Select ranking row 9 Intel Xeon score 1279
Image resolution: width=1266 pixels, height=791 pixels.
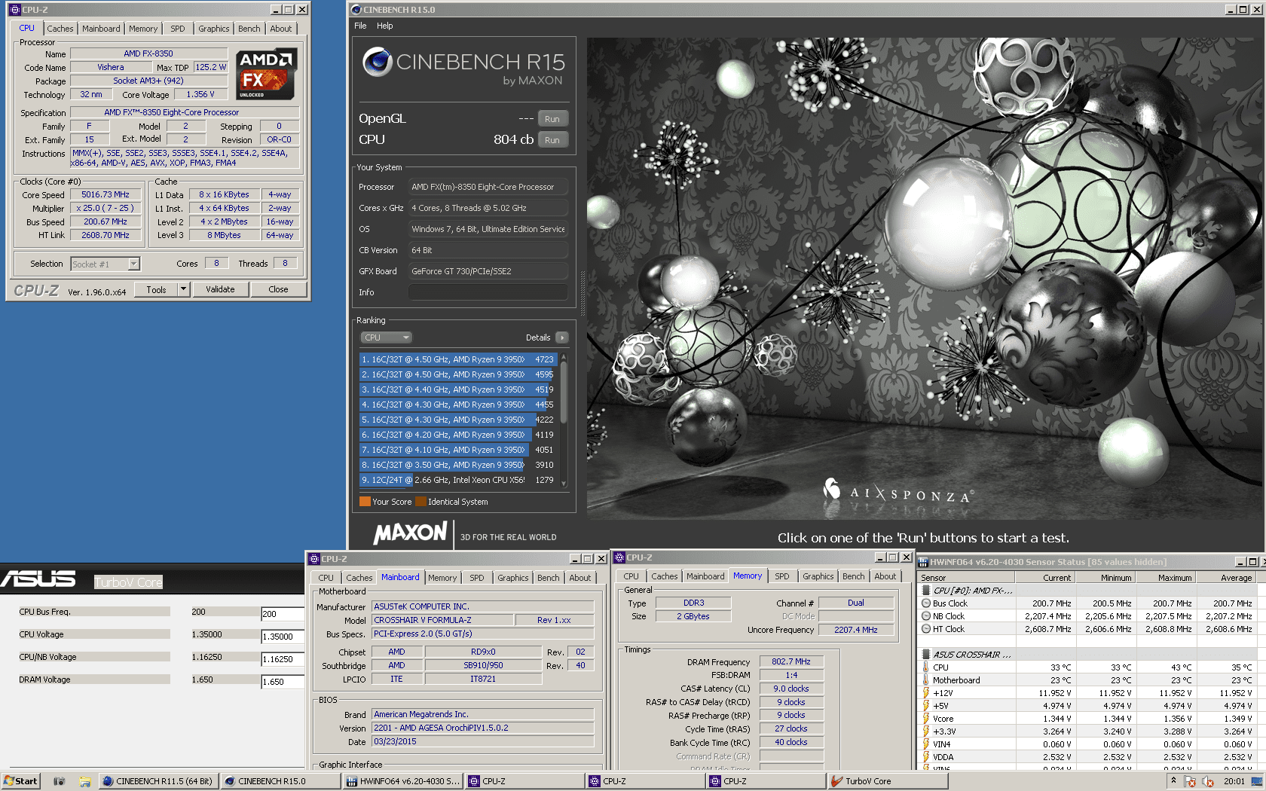[x=458, y=480]
